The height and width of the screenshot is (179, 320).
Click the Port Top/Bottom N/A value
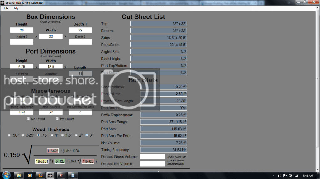click(x=159, y=66)
